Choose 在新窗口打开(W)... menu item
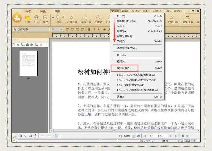212x151 pixels. 137,21
